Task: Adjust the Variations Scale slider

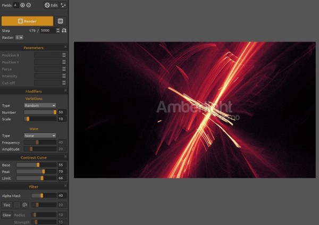Action: coord(40,119)
